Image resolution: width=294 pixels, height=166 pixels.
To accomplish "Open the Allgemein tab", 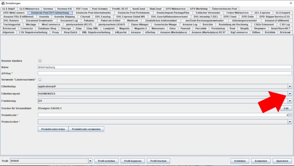I will coord(8,32).
